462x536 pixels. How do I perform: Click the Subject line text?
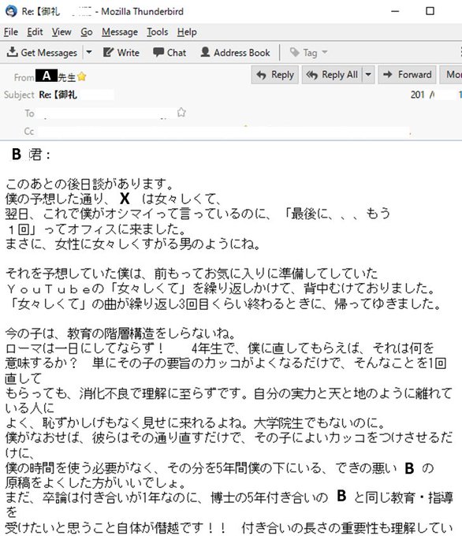point(58,95)
